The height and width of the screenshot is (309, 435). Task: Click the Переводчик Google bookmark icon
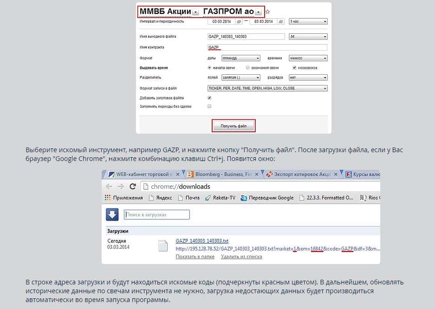[244, 198]
